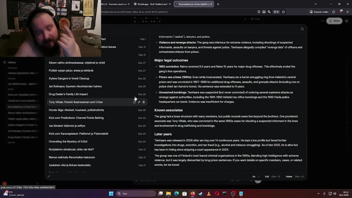Open chat 'Juo klinaksi: käännös ja selitys'
This screenshot has height=198, width=352.
pyautogui.click(x=97, y=126)
